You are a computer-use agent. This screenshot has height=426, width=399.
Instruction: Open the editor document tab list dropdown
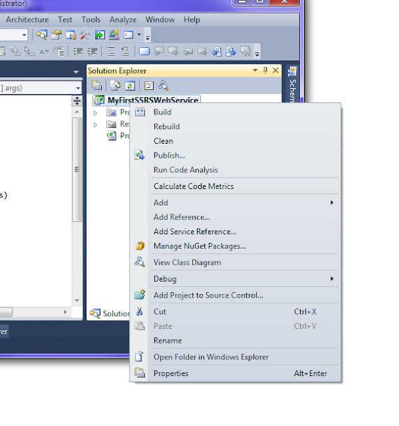pos(76,72)
